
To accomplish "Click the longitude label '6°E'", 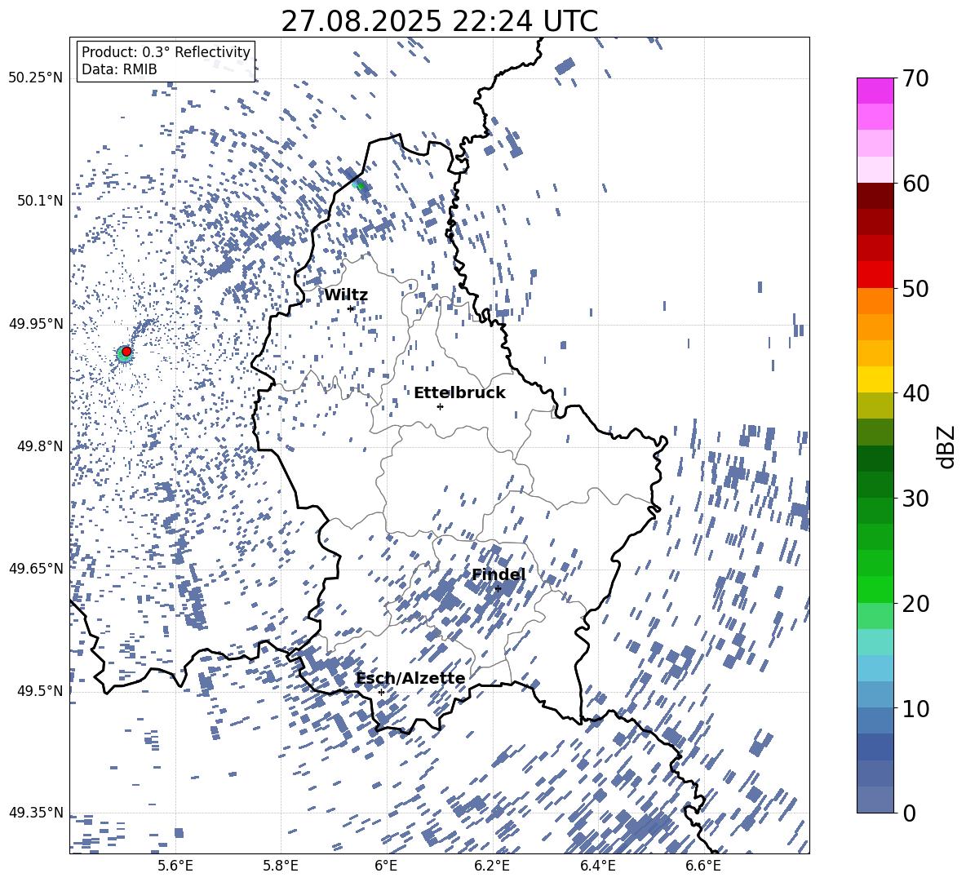I will 386,866.
